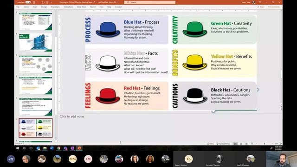Click the +22 more participants badge

click(x=11, y=159)
